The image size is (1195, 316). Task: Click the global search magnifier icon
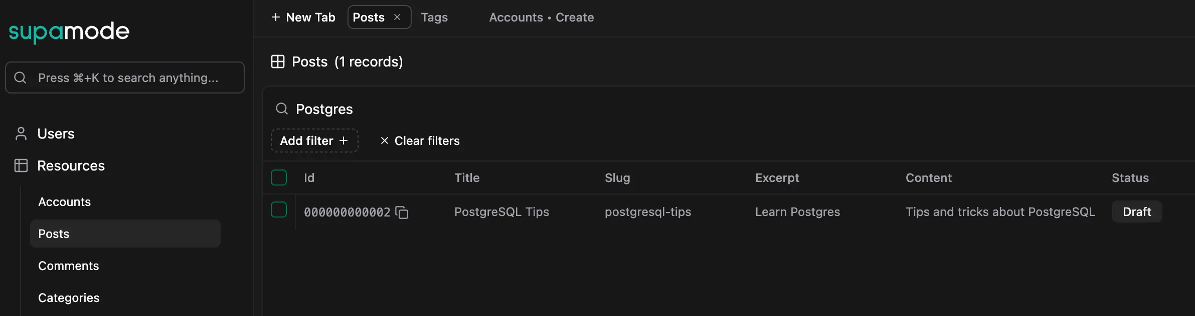[x=20, y=77]
